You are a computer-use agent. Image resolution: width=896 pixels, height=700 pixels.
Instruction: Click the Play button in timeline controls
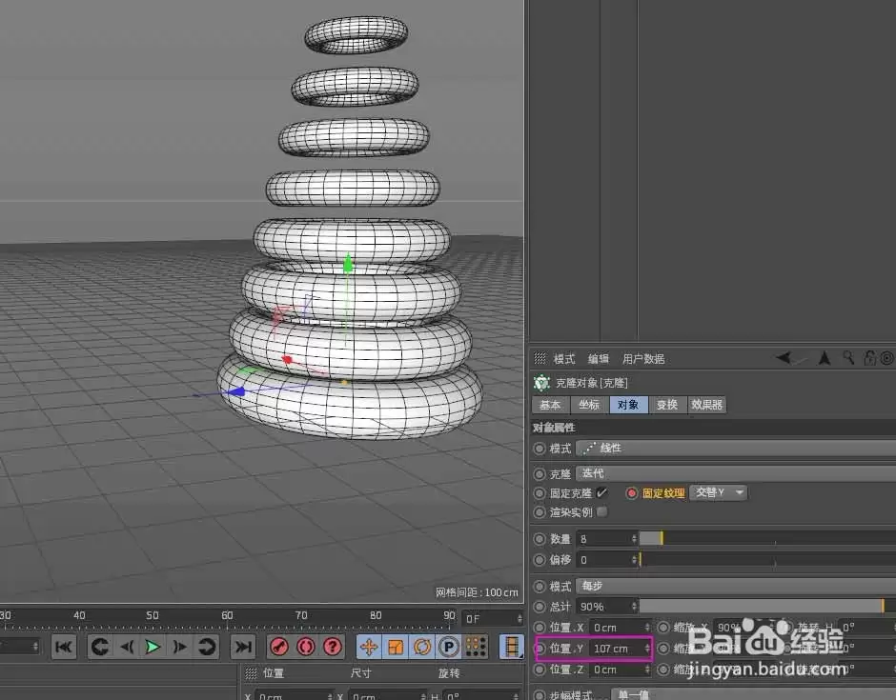tap(153, 647)
